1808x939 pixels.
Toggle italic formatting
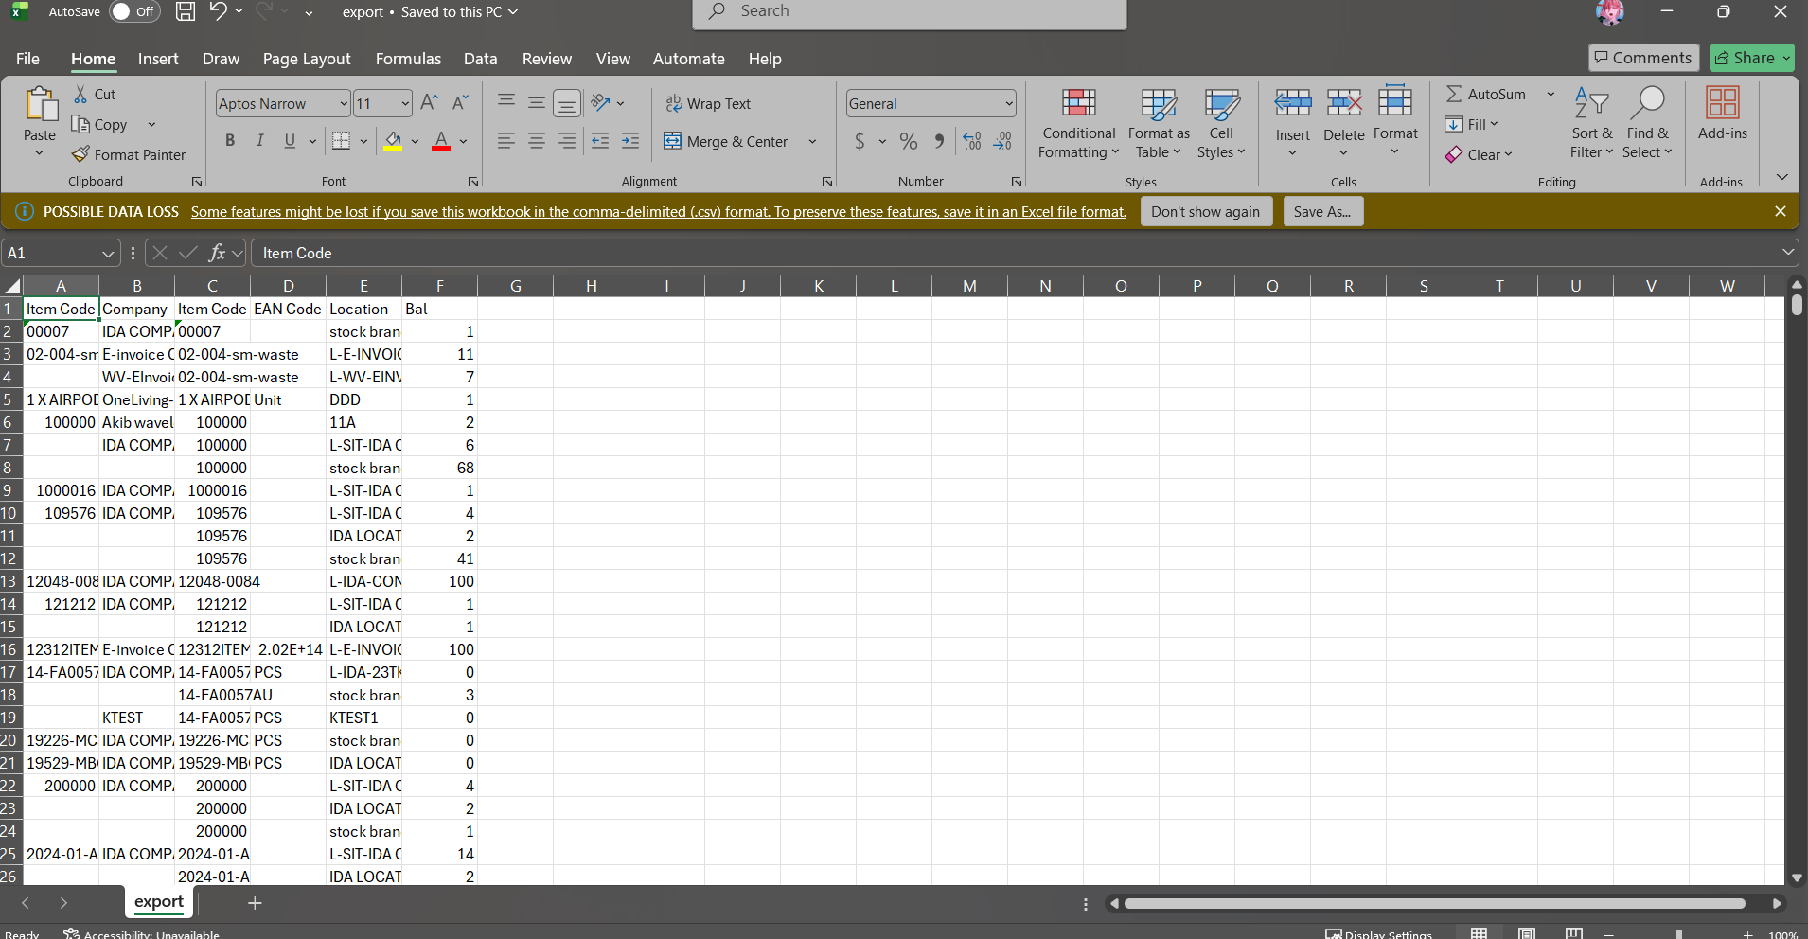tap(259, 140)
